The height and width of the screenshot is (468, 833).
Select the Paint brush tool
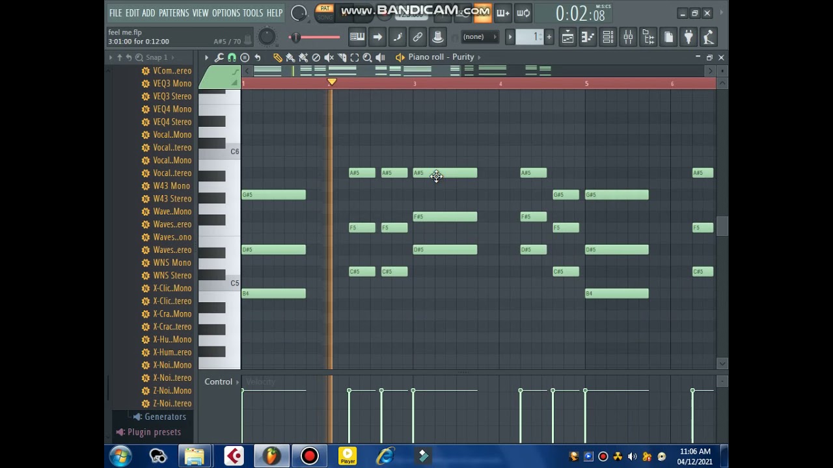(290, 57)
